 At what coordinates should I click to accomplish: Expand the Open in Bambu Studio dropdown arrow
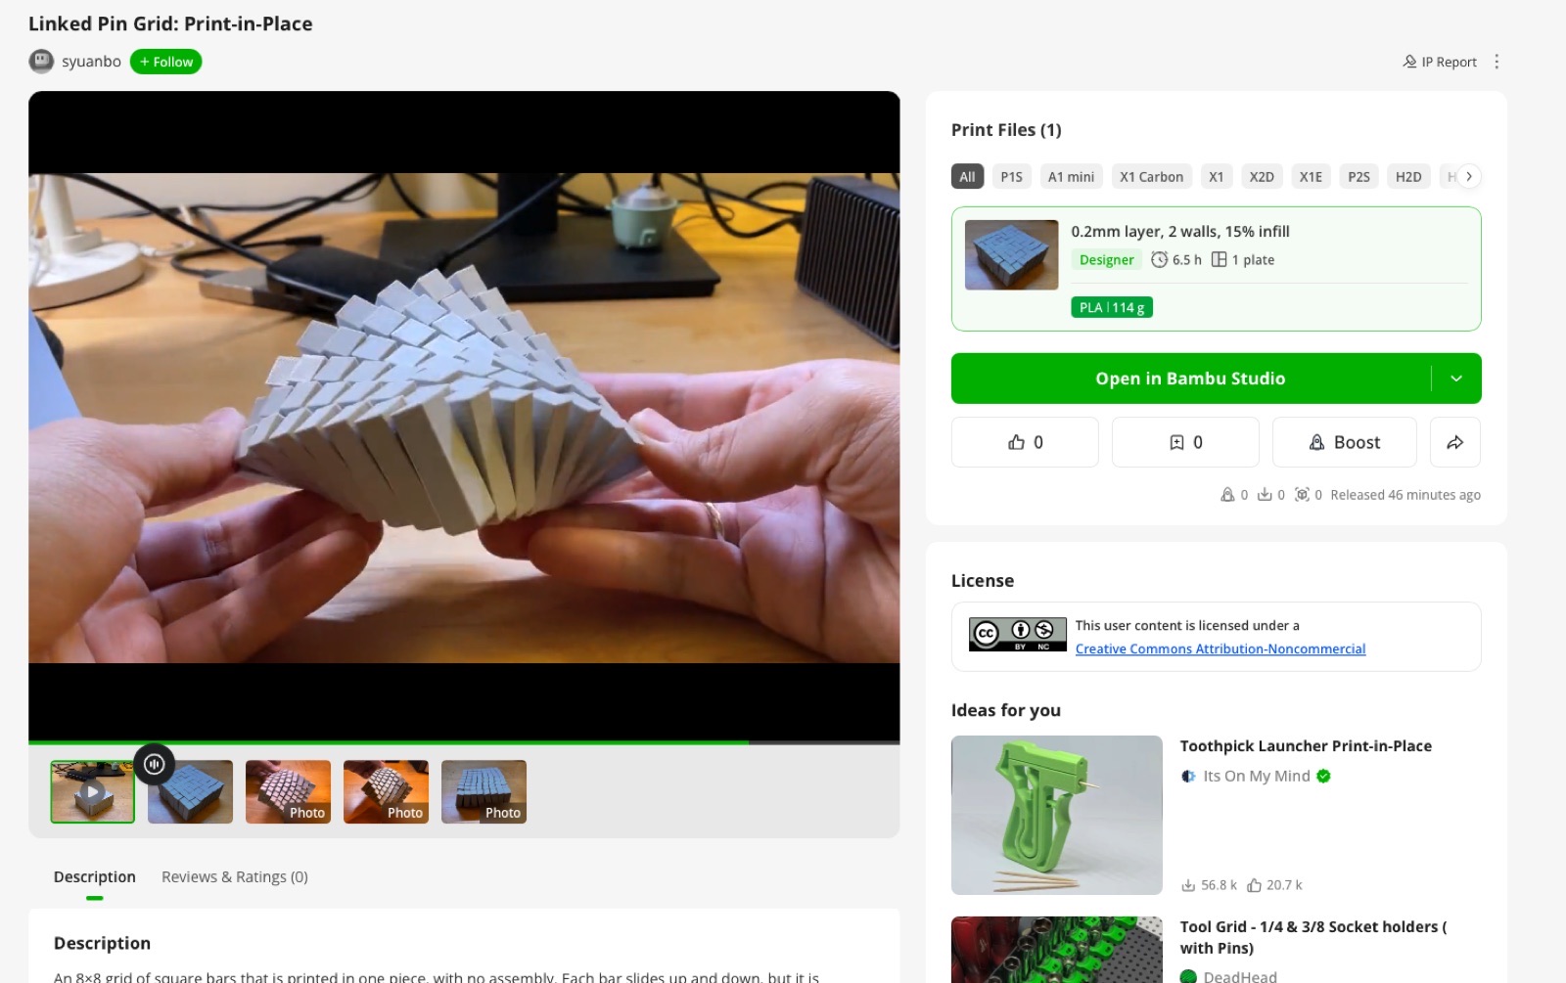pos(1456,379)
